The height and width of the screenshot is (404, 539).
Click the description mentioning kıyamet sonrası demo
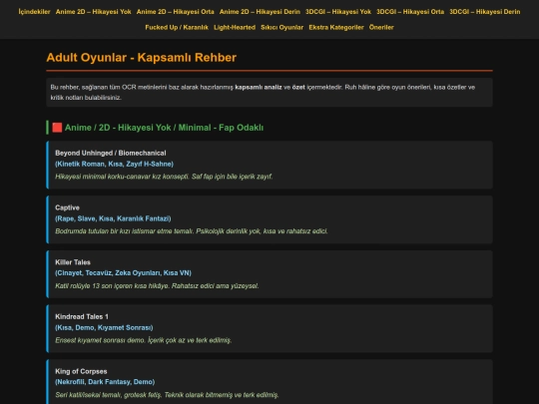pos(144,340)
